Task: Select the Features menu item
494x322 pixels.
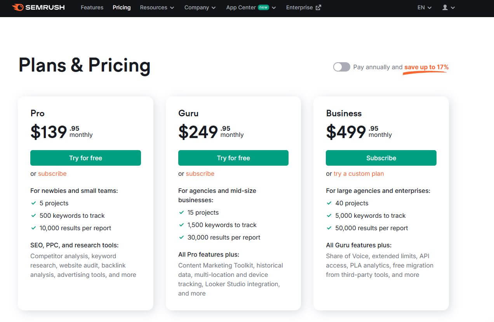Action: pyautogui.click(x=92, y=7)
